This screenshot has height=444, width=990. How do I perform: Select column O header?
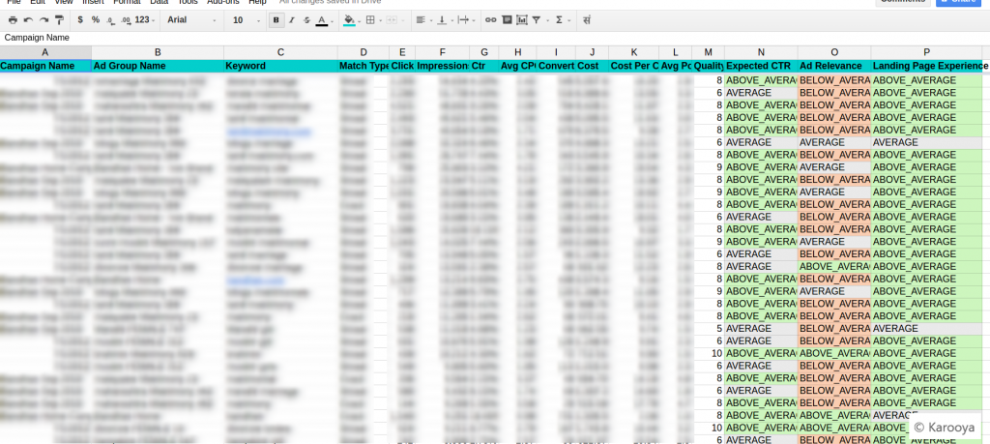834,52
